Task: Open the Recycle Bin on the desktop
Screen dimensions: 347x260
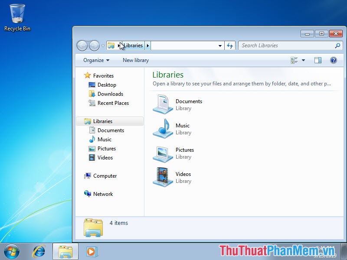Action: pyautogui.click(x=17, y=13)
